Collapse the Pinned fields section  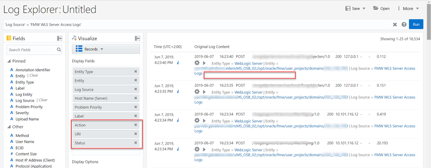(x=9, y=61)
